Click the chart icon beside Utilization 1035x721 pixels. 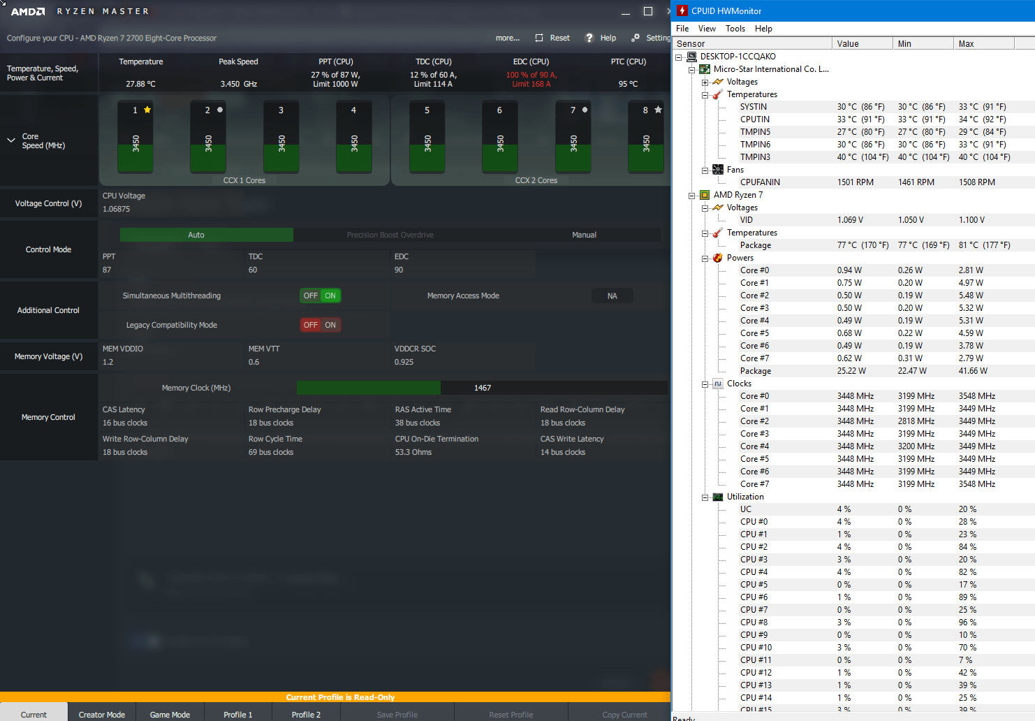pyautogui.click(x=718, y=497)
